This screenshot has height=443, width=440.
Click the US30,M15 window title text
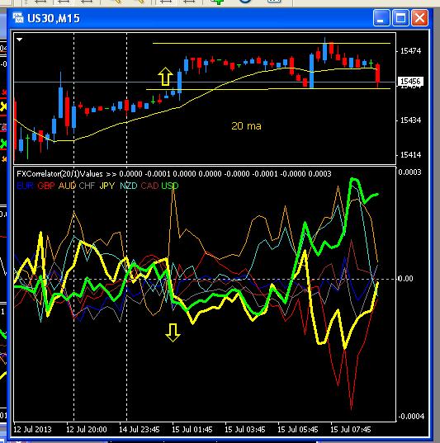[x=54, y=18]
